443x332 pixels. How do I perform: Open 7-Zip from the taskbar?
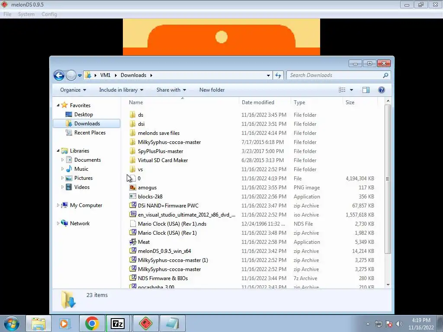point(118,323)
